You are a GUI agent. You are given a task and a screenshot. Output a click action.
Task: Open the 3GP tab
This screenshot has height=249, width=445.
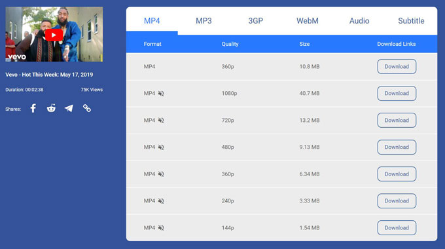[256, 21]
